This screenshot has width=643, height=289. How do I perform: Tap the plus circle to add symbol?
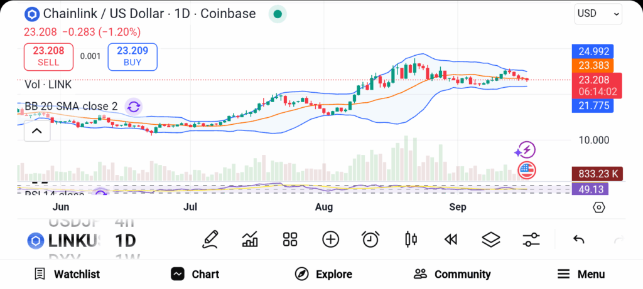click(330, 239)
